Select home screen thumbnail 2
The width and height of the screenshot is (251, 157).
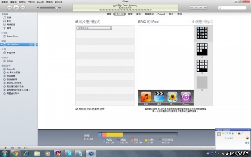point(202,49)
